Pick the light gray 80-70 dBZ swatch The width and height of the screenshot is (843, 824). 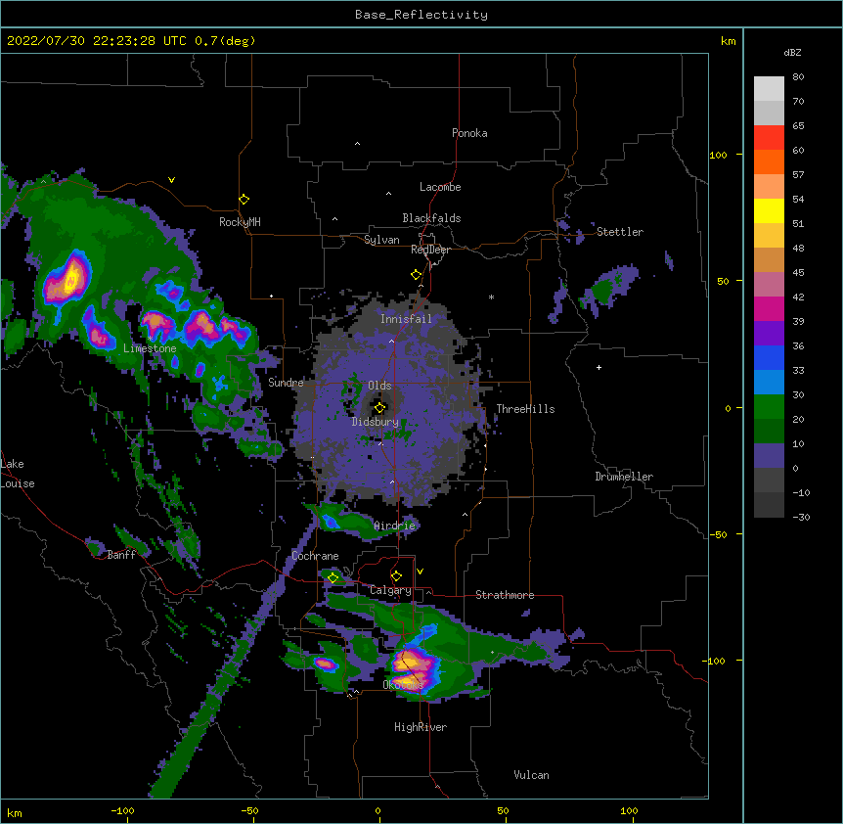(x=769, y=89)
